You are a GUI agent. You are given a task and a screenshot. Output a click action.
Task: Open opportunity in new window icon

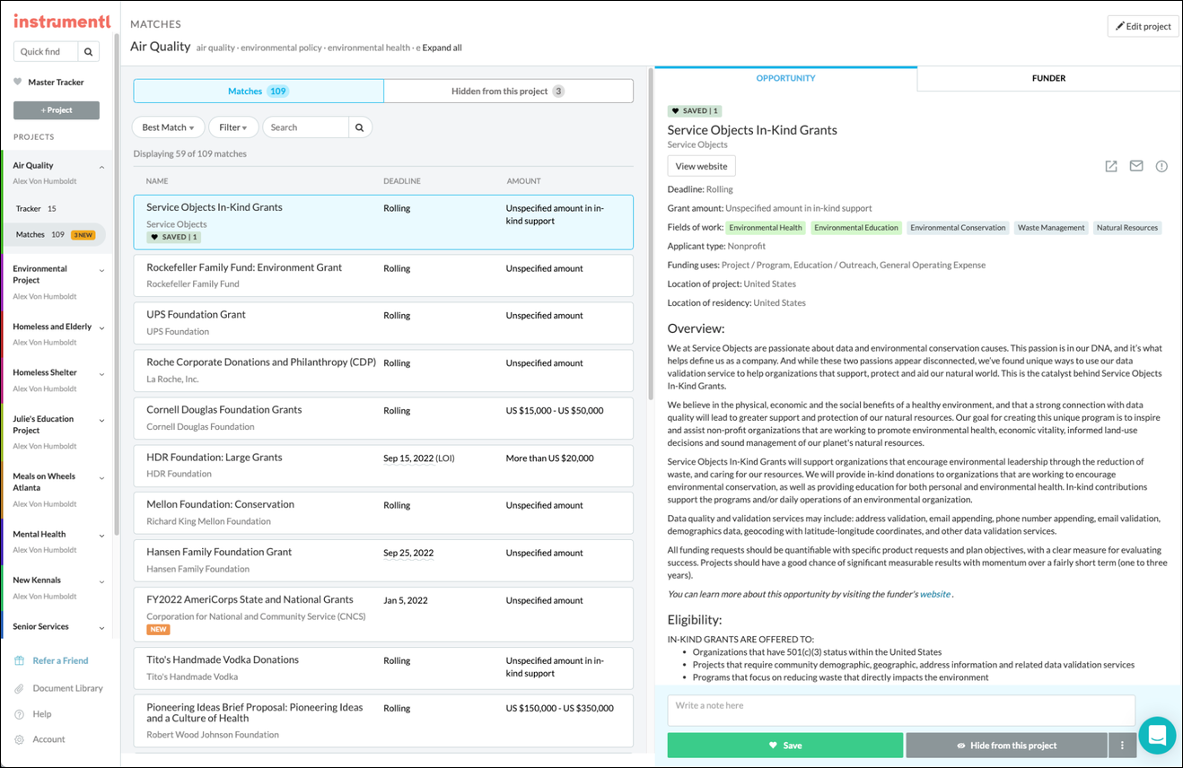1111,166
